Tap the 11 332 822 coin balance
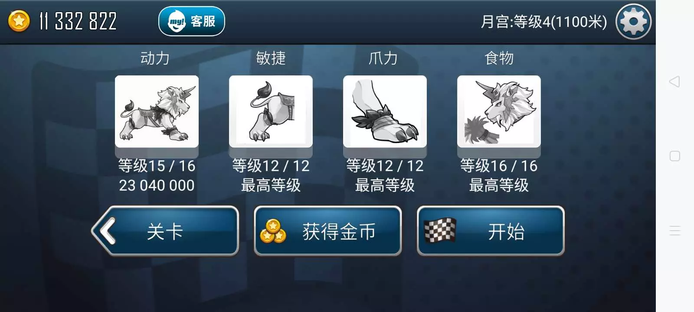This screenshot has height=312, width=694. (x=78, y=21)
